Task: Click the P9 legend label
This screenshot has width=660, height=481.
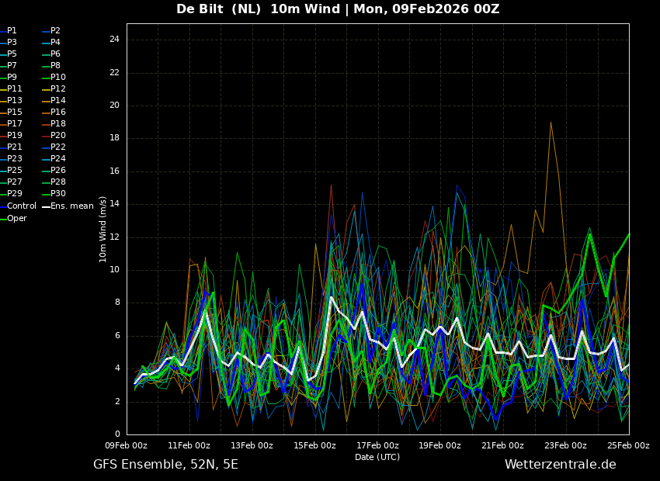Action: pyautogui.click(x=12, y=78)
